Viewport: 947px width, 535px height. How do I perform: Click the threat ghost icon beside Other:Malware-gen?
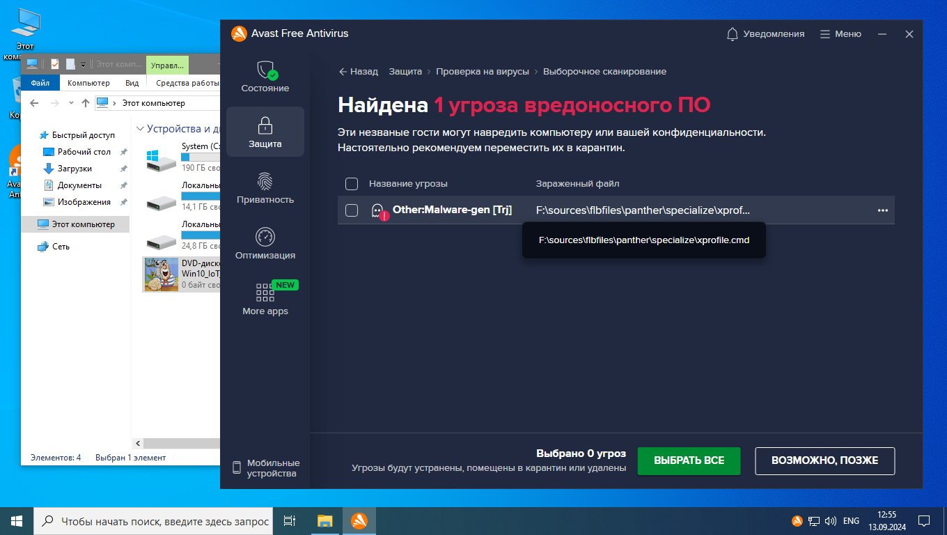pyautogui.click(x=379, y=211)
